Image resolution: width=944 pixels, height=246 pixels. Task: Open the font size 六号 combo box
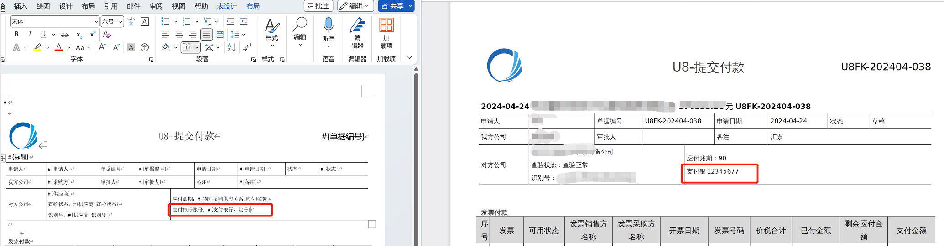tap(112, 21)
